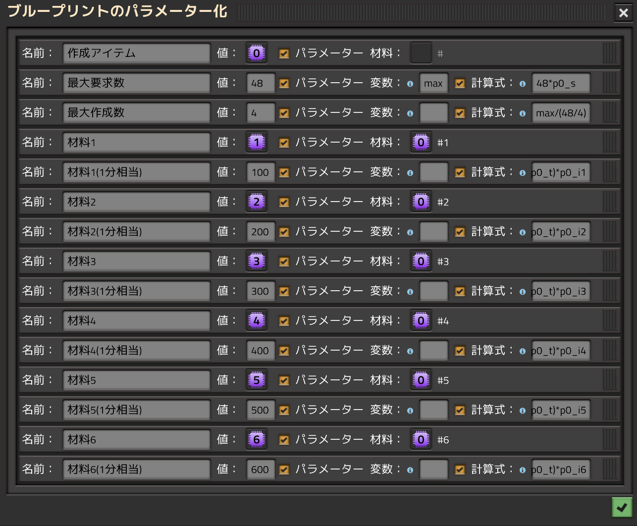Click the 材料 parameter 0 icon in the 材料6 row
Viewport: 637px width, 526px height.
click(x=421, y=439)
